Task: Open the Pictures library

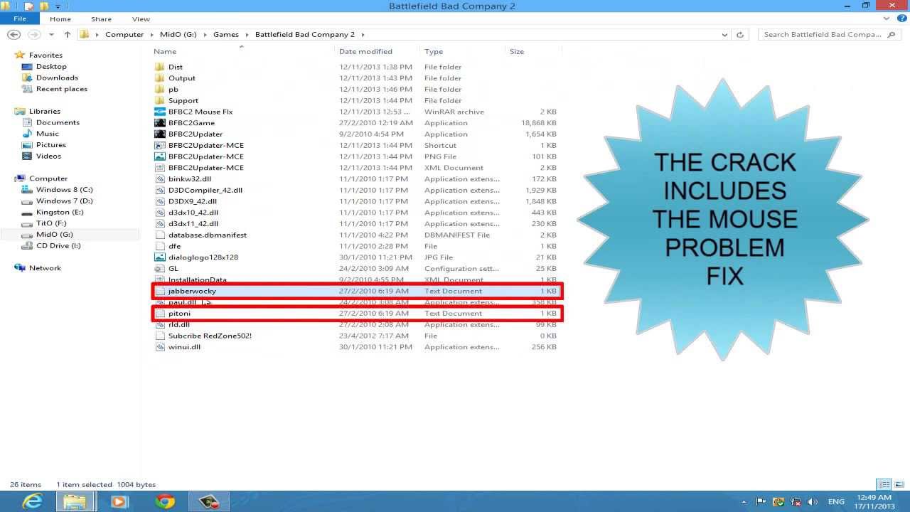Action: tap(51, 145)
